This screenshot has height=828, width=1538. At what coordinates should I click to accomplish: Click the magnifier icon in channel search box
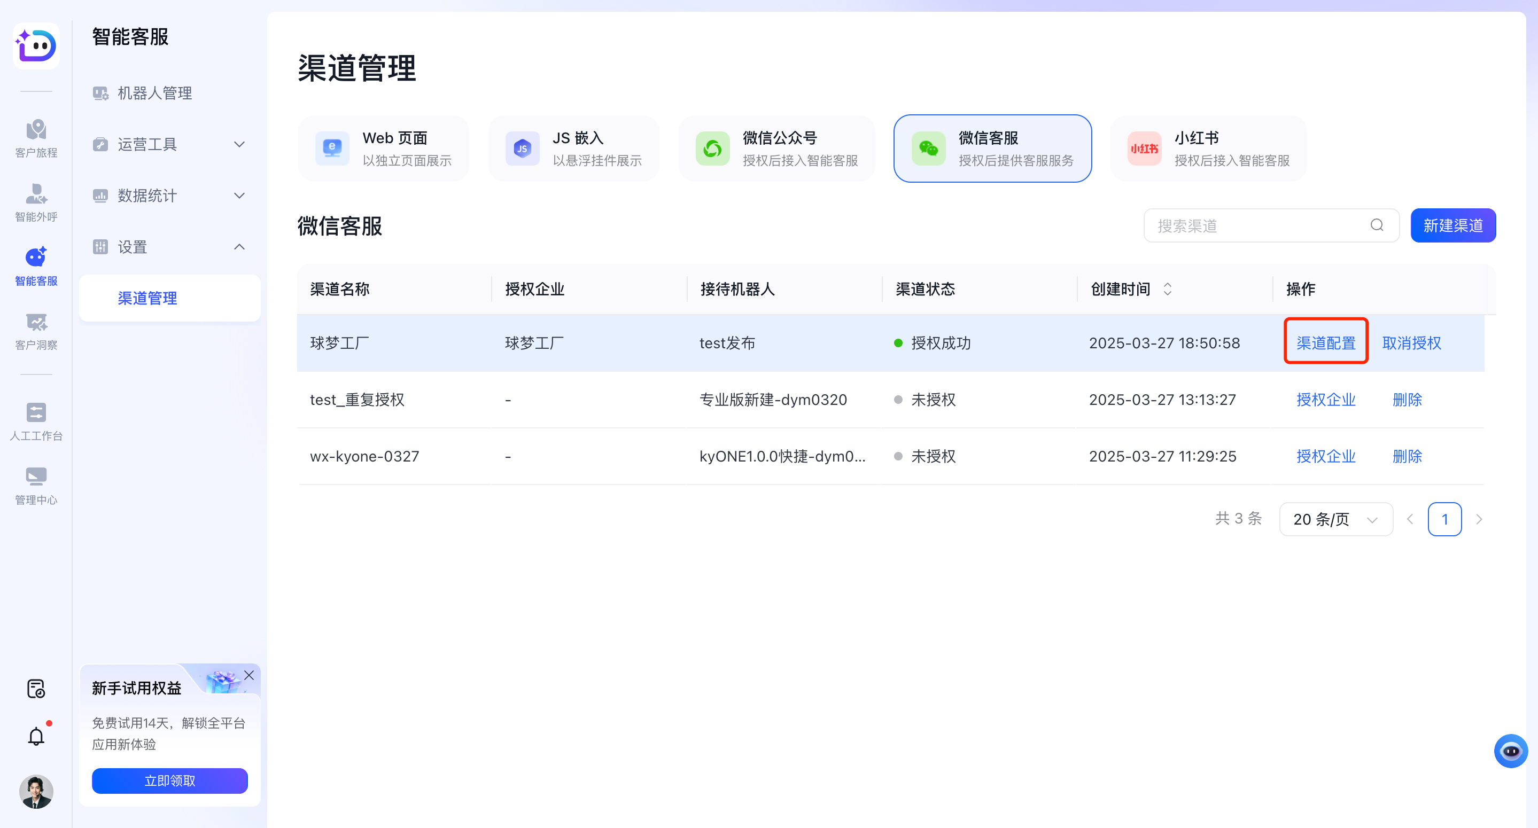coord(1376,225)
